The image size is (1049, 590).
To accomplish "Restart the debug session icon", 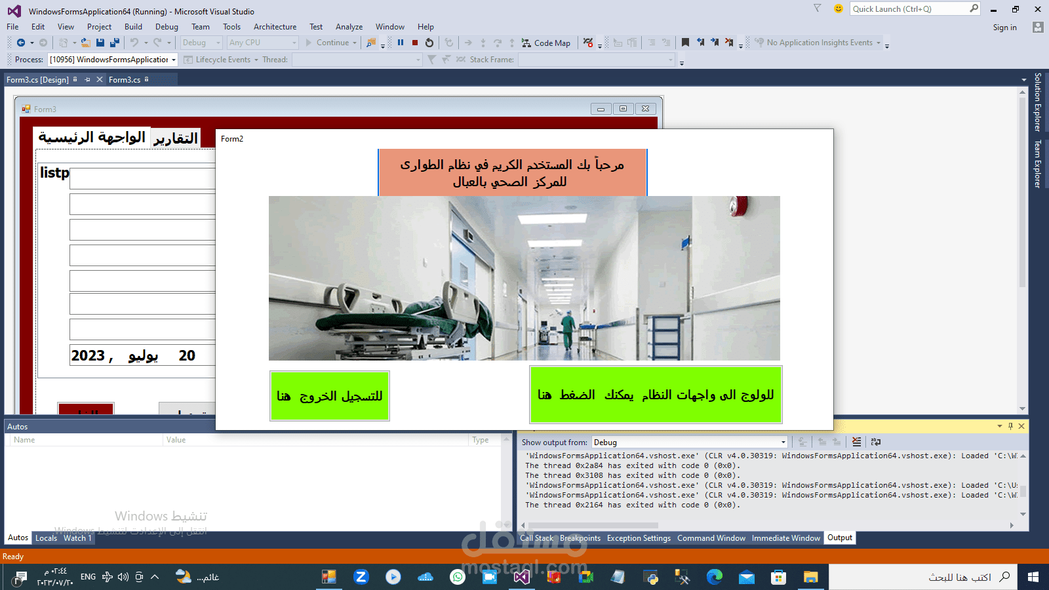I will click(x=429, y=43).
